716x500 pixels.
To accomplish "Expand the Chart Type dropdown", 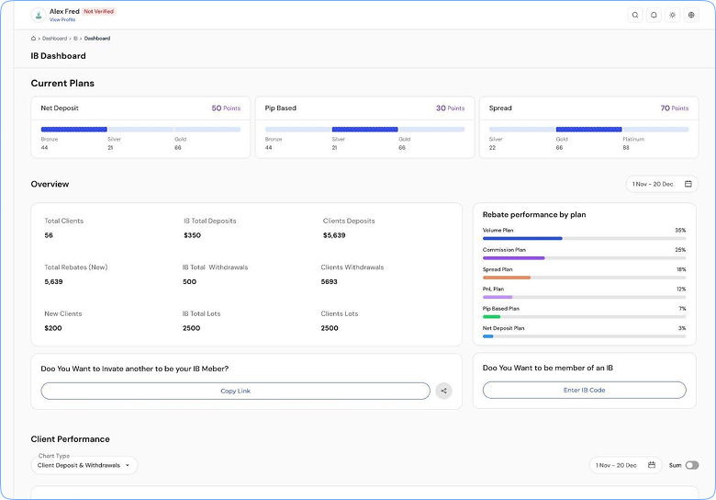I will pos(84,465).
